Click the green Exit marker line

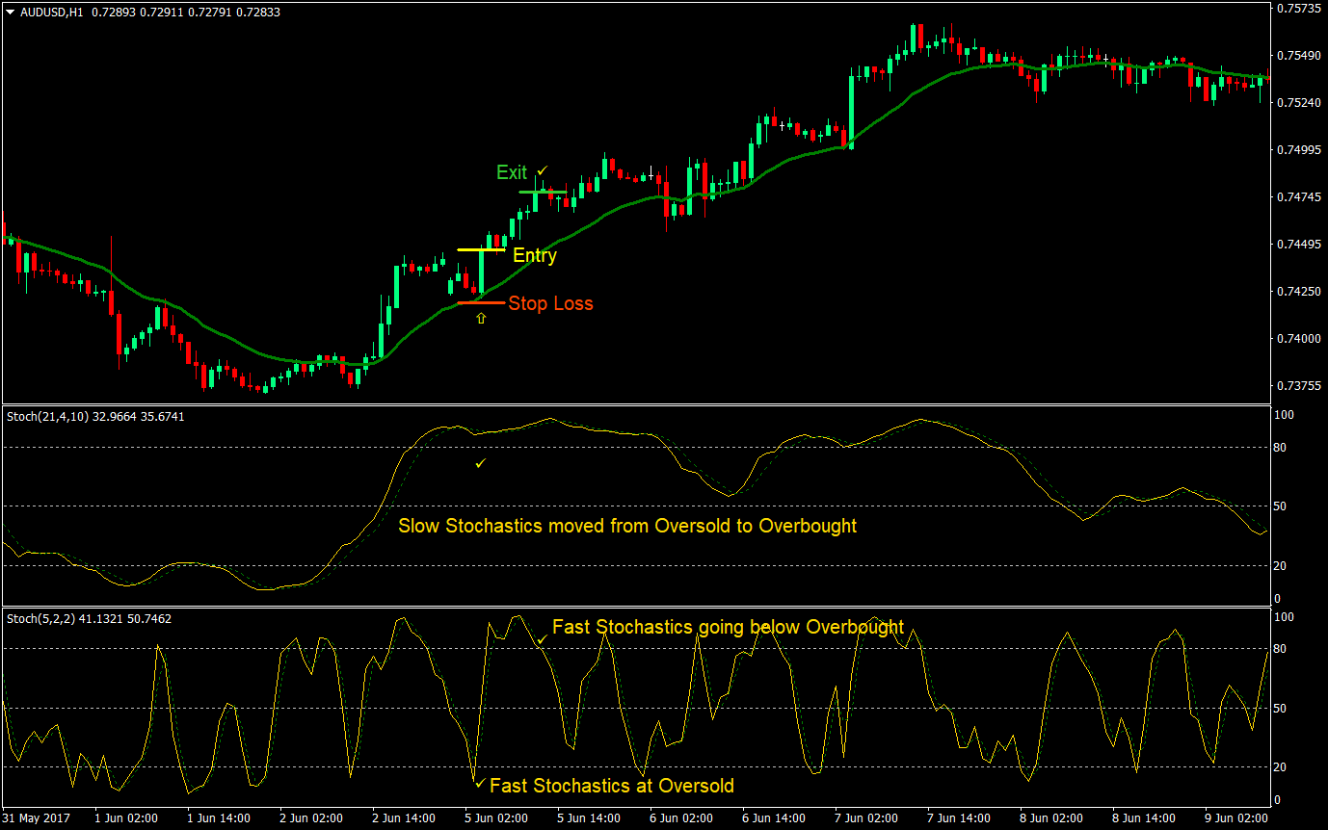(x=541, y=192)
